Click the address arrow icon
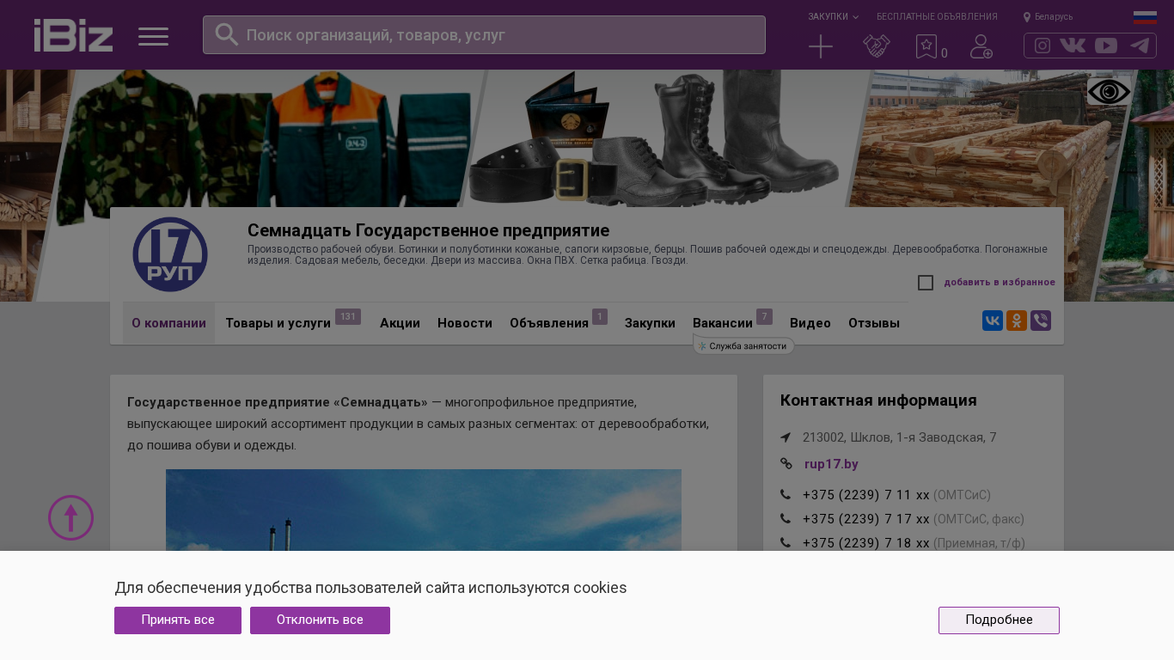The width and height of the screenshot is (1174, 660). pos(786,437)
